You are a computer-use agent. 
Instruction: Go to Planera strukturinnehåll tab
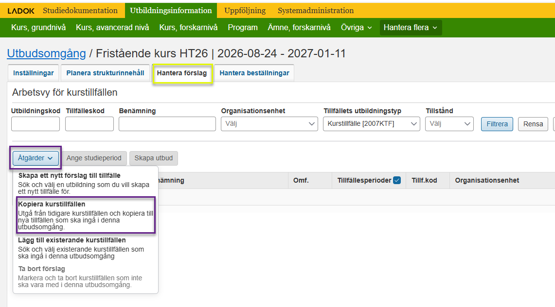[105, 73]
